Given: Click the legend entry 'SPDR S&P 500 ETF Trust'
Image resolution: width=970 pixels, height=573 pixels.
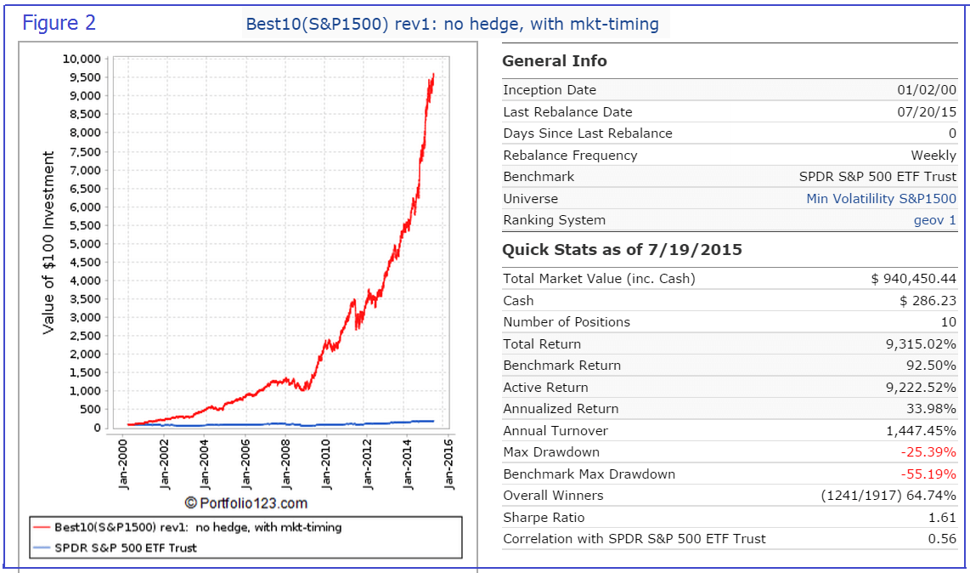Looking at the screenshot, I should coord(126,547).
